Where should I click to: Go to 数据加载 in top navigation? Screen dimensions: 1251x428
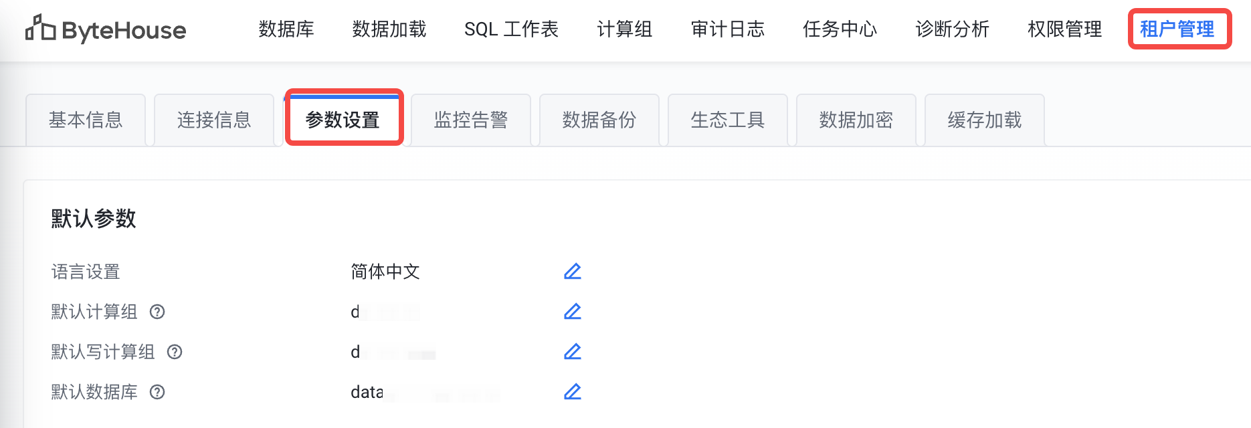point(389,29)
